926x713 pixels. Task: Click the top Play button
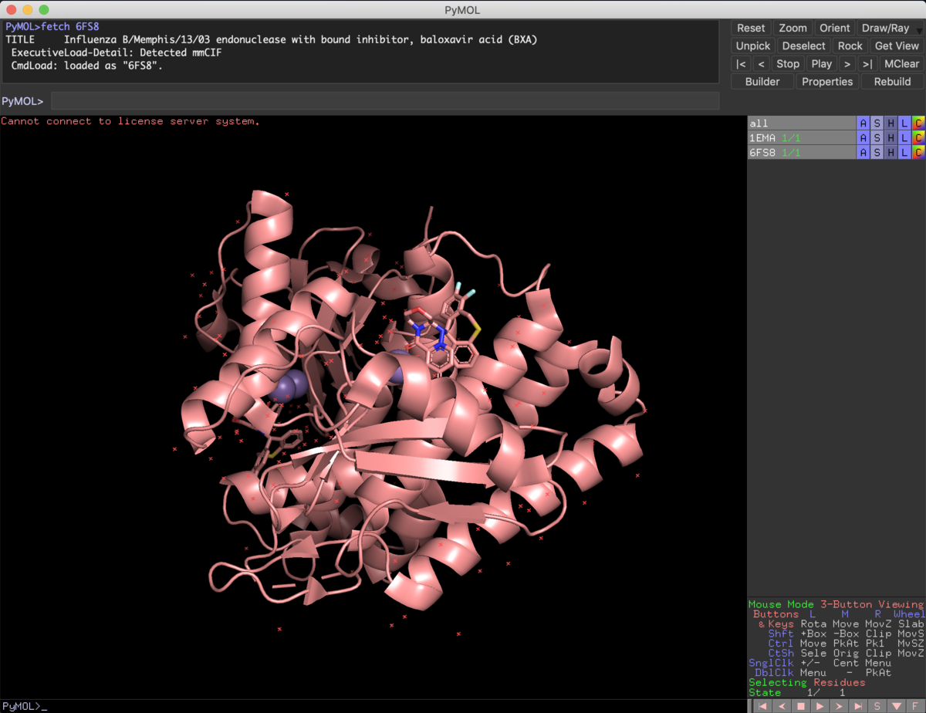point(822,64)
